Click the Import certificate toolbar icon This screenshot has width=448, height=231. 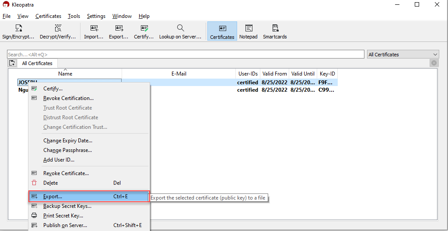[94, 31]
